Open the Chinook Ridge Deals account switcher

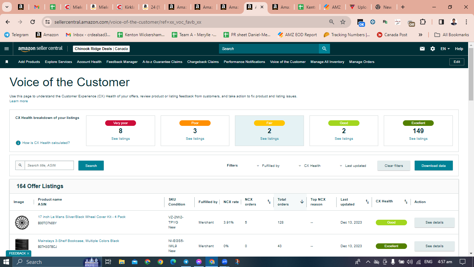tap(101, 49)
